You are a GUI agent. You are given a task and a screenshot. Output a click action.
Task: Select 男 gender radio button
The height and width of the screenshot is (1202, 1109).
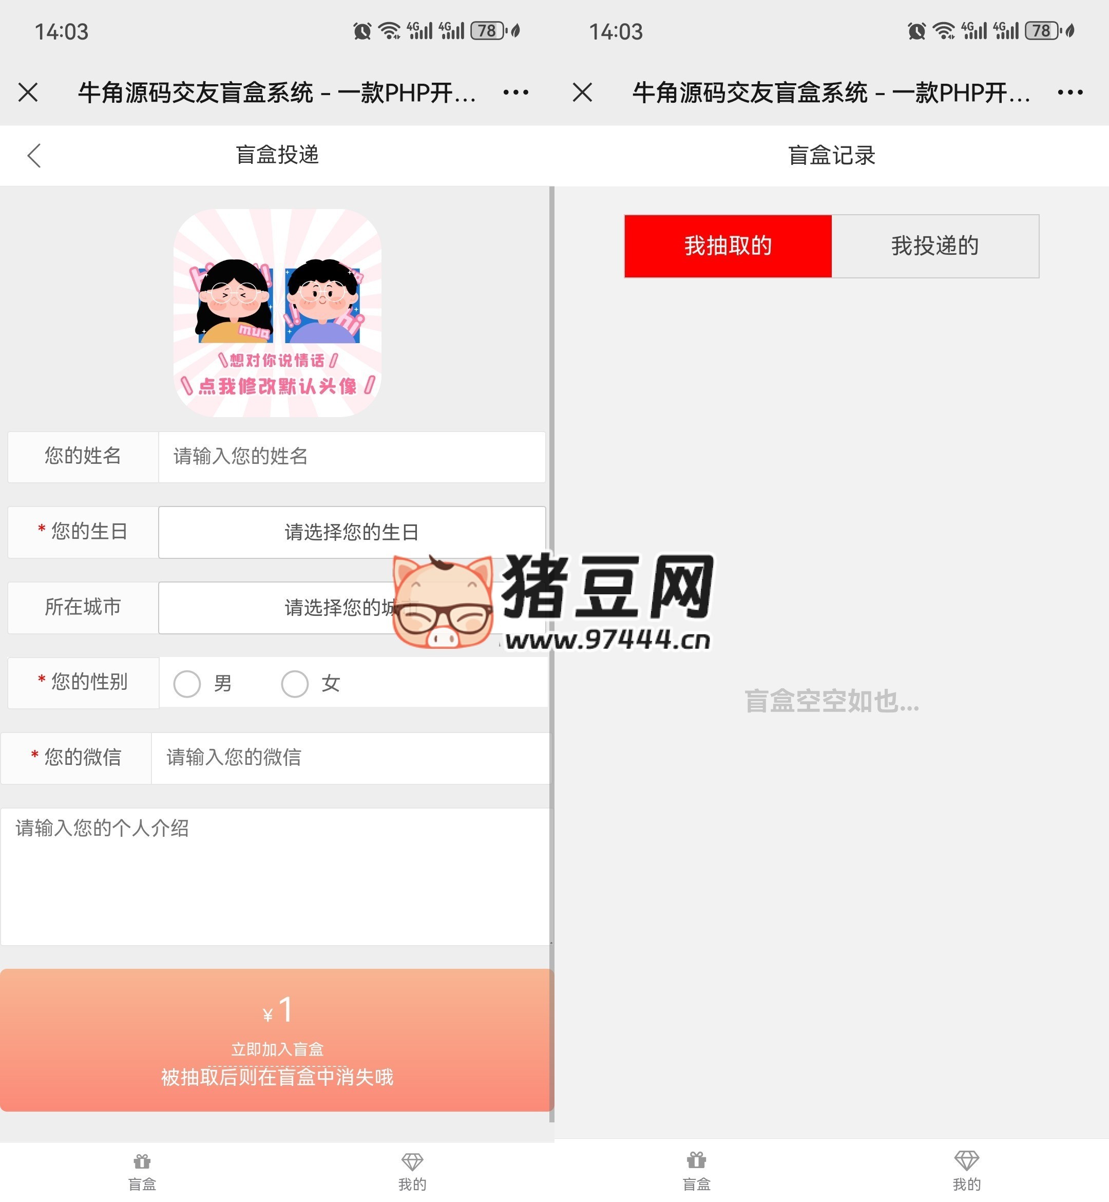pos(187,683)
